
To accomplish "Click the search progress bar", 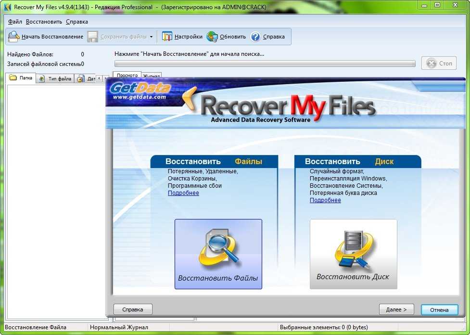I will pos(265,64).
